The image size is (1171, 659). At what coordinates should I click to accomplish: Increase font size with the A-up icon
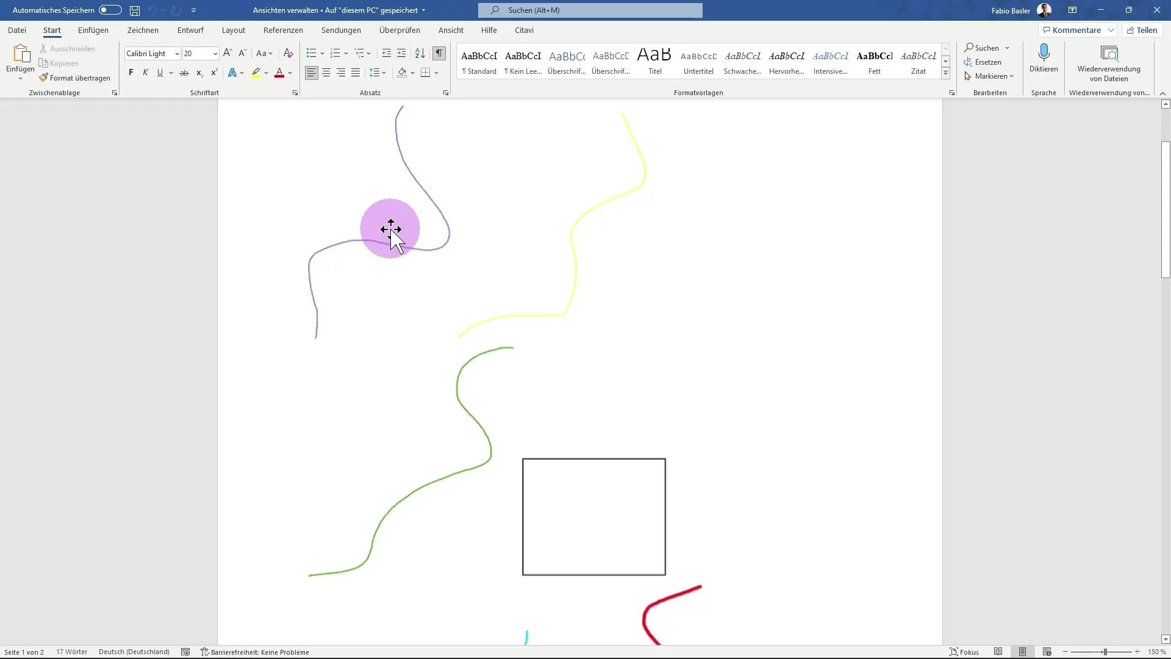(227, 54)
